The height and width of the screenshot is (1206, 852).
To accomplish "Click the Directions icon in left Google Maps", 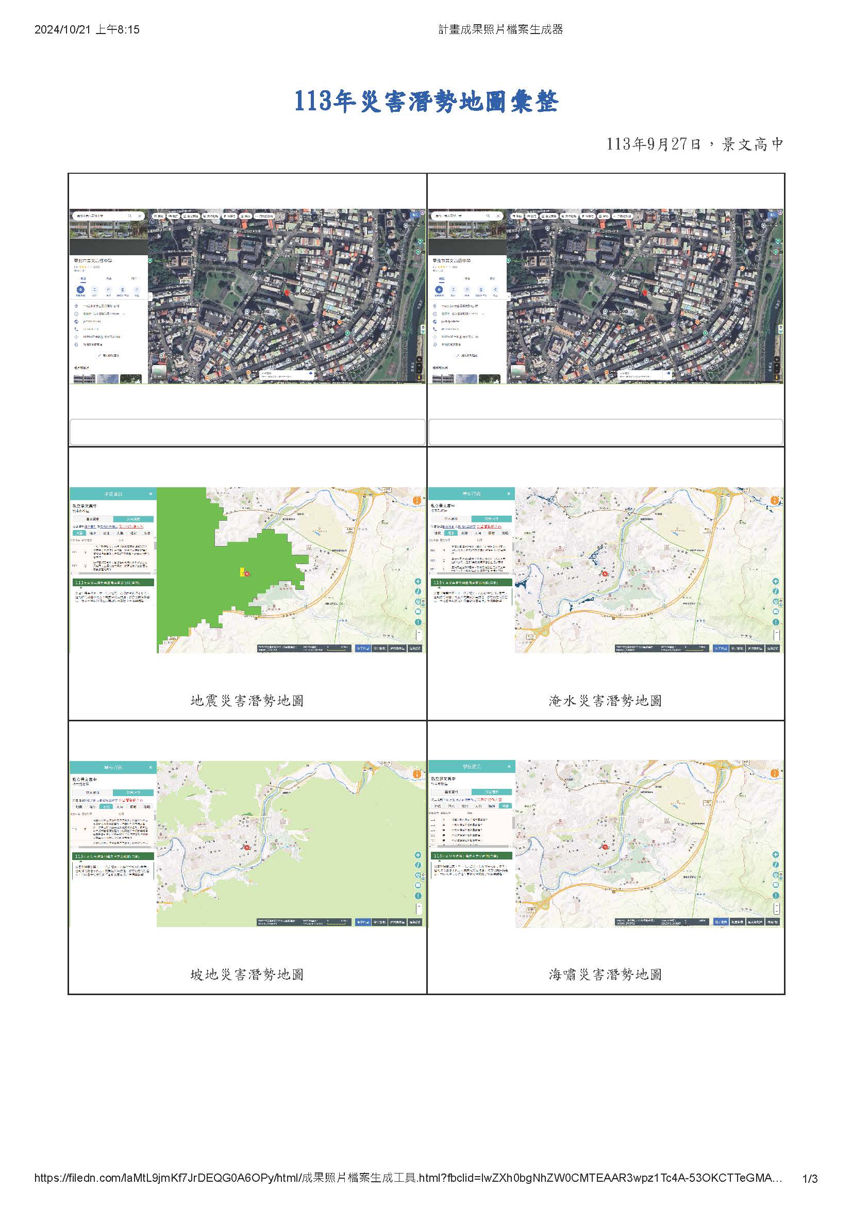I will 81,289.
